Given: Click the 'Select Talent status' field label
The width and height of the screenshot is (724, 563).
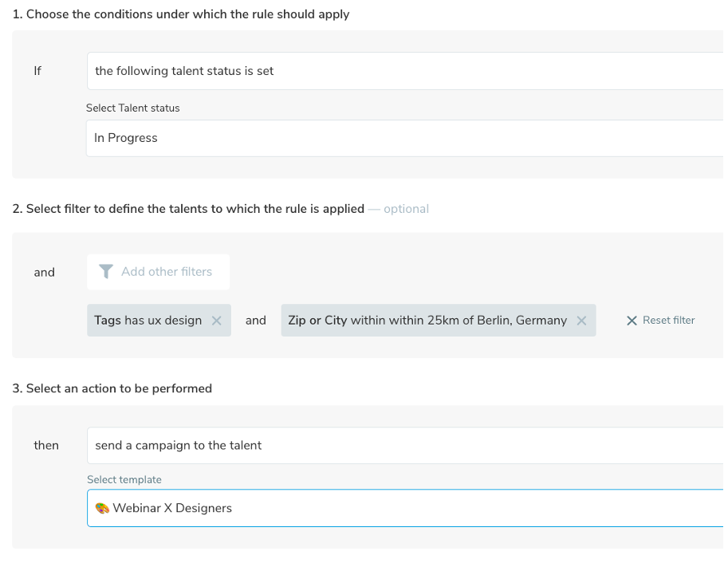Looking at the screenshot, I should [133, 108].
